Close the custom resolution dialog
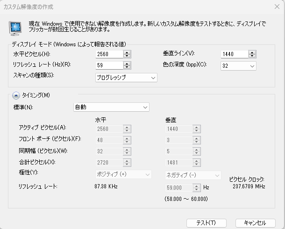285x229 pixels. (x=277, y=7)
